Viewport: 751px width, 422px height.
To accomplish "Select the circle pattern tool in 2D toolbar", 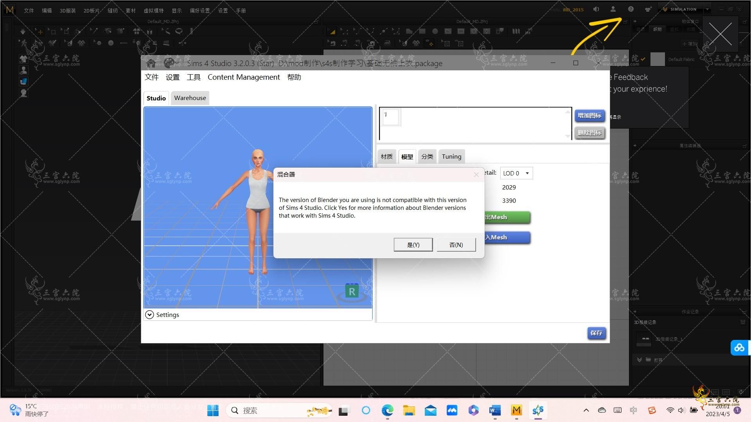I will tap(435, 31).
